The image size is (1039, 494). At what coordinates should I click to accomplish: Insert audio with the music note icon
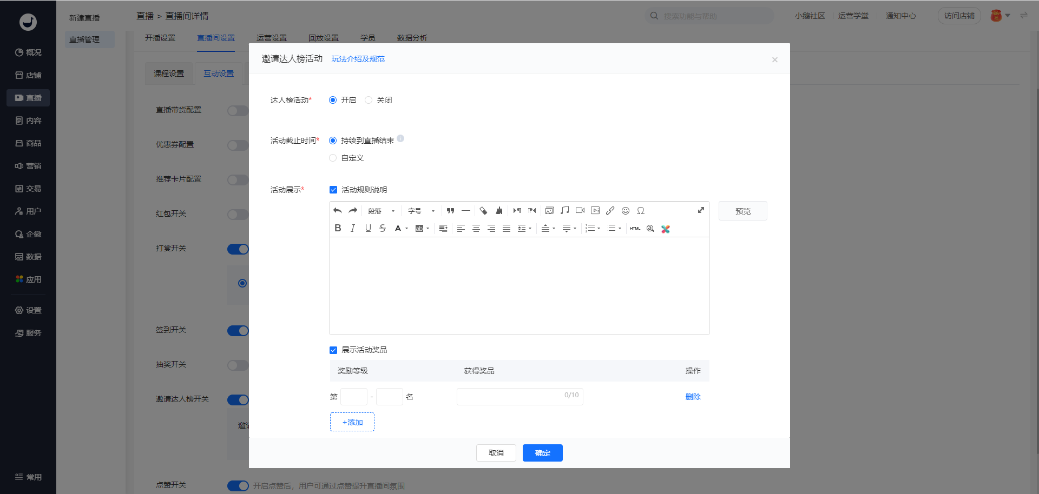click(564, 211)
